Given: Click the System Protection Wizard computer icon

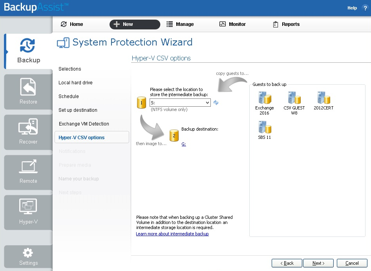Looking at the screenshot, I should pyautogui.click(x=63, y=43).
